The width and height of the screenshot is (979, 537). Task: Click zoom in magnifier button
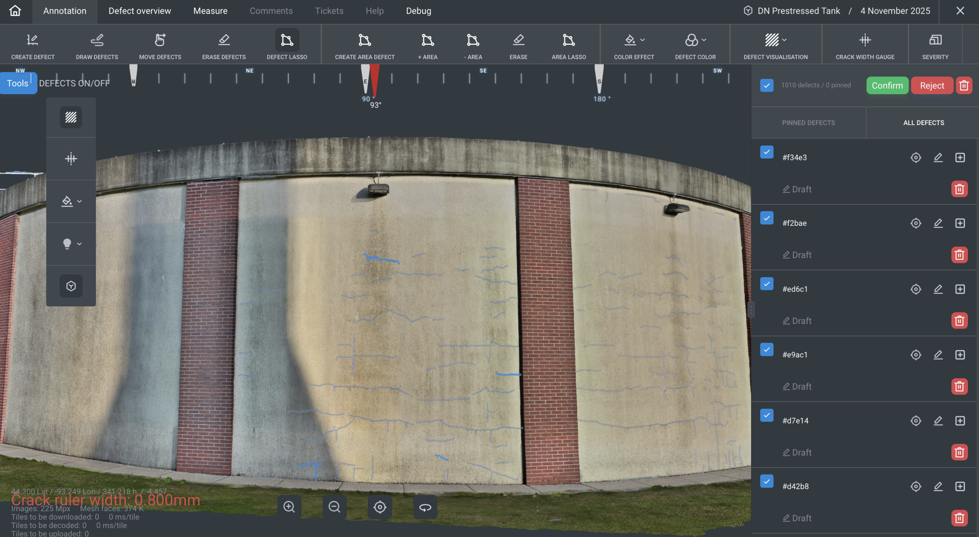click(x=289, y=507)
